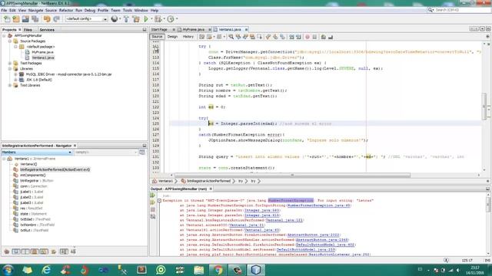The image size is (492, 276).
Task: Click the Comment code editor icon
Action: pyautogui.click(x=324, y=37)
